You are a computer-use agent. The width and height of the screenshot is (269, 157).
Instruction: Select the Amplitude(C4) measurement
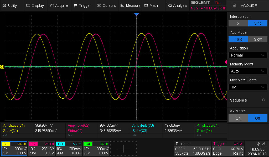click(208, 125)
